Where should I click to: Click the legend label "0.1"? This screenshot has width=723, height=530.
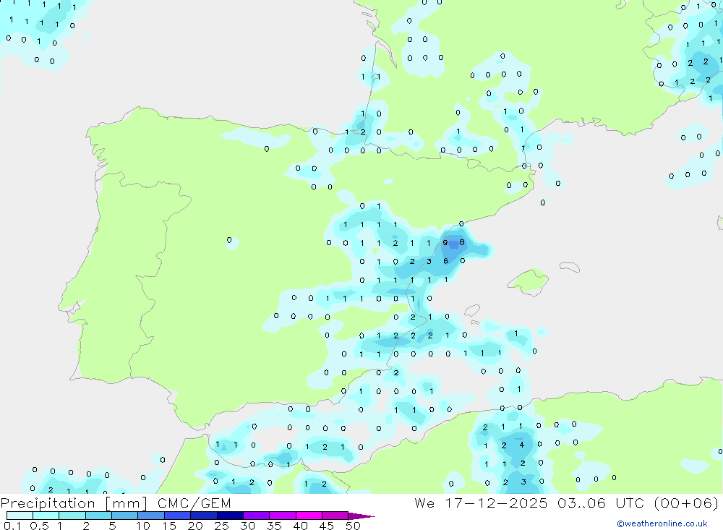coord(12,526)
